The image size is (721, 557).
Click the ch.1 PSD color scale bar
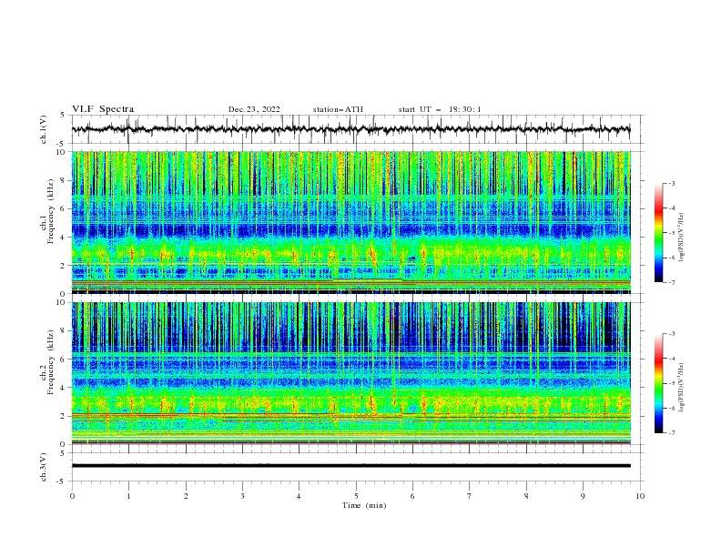tap(659, 233)
